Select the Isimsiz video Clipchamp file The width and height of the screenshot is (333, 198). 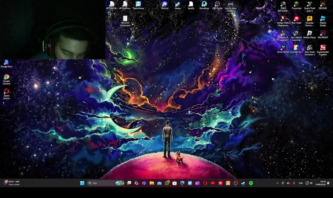[x=230, y=7]
